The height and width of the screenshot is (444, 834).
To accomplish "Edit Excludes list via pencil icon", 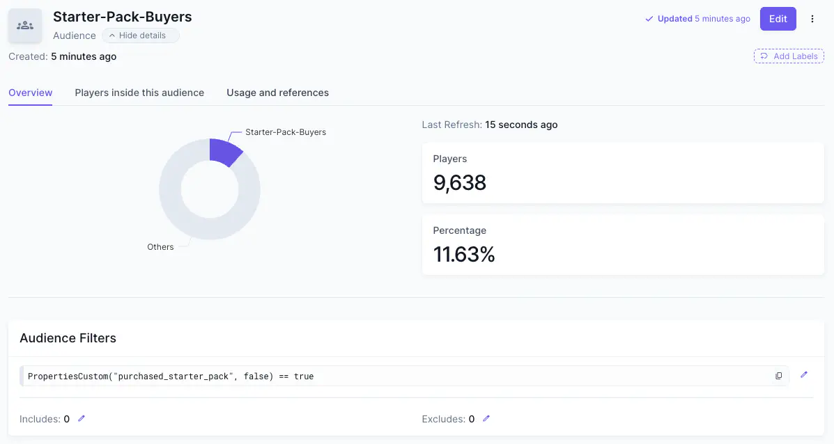I will tap(486, 418).
